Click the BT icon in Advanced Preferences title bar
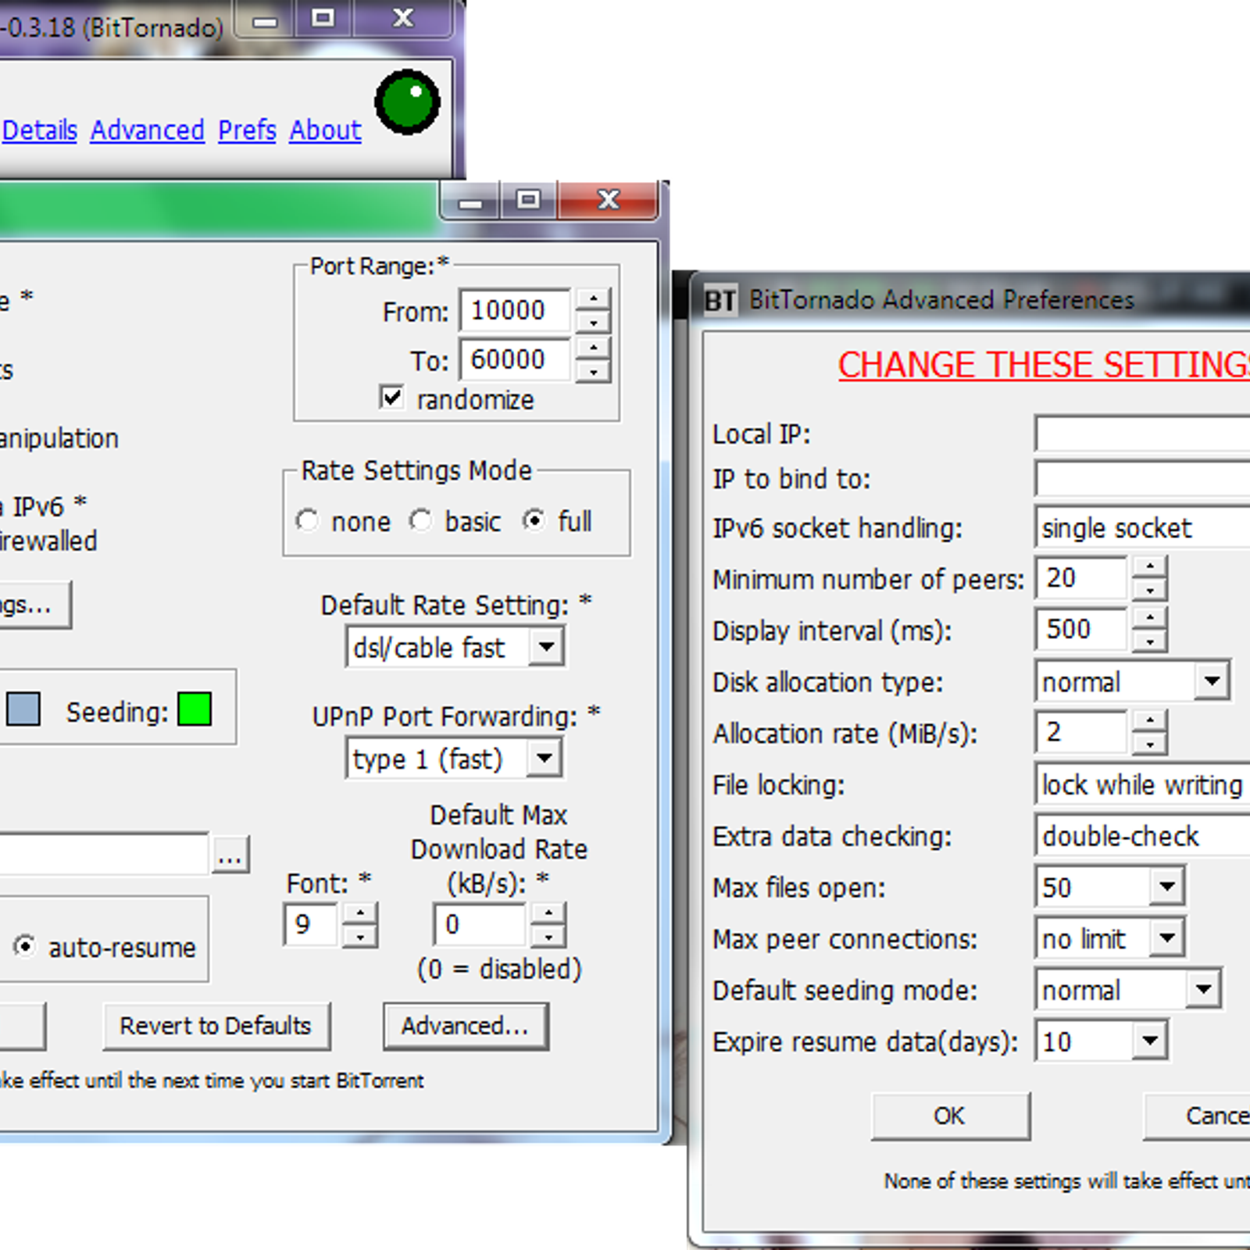The image size is (1250, 1250). pos(720,301)
